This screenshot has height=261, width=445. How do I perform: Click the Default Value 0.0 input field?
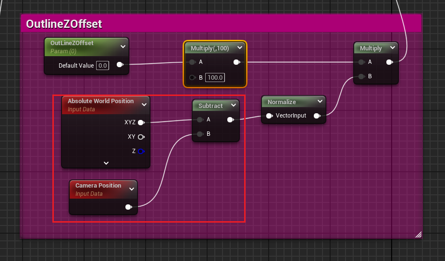102,65
